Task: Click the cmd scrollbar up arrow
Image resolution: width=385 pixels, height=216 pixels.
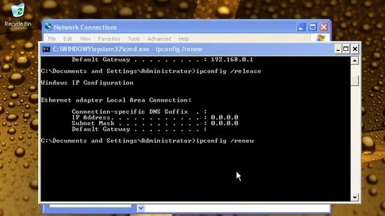Action: [354, 60]
